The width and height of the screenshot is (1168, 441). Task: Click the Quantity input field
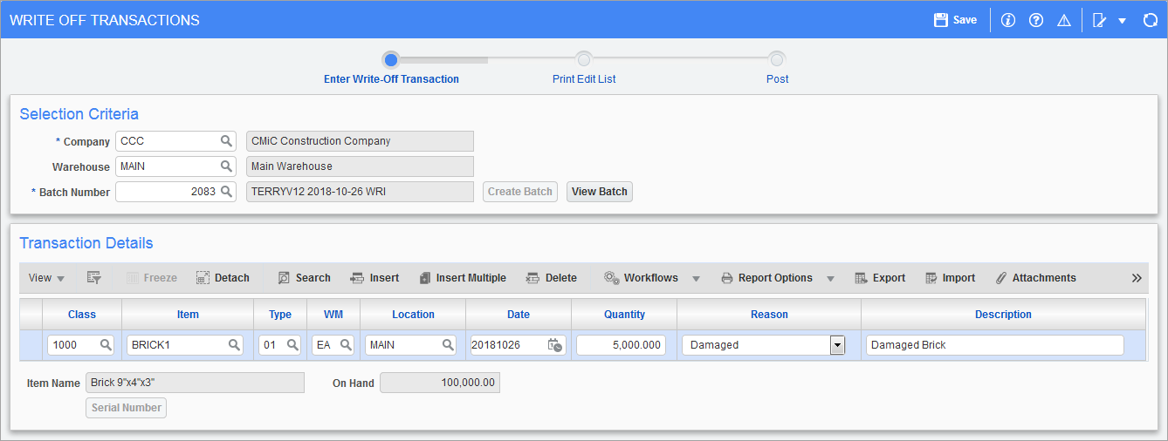pos(621,345)
